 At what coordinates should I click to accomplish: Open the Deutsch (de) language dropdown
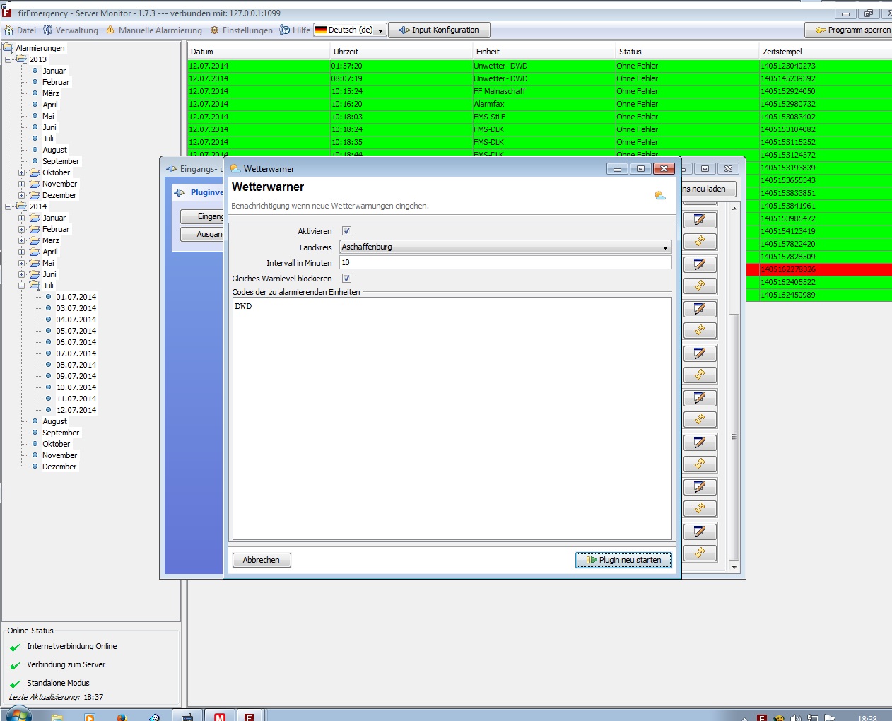(351, 30)
